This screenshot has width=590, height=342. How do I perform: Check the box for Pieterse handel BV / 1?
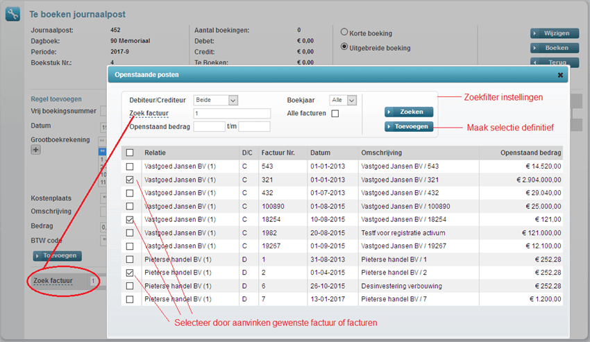click(x=130, y=259)
